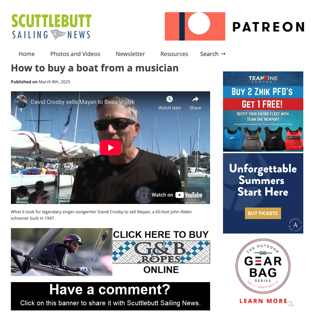Viewport: 311px width, 313px height.
Task: Click the Share arrow icon on video
Action: pos(195,99)
